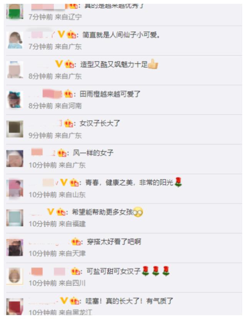Click V badge on '哇塞！真的长大了' comment
The height and width of the screenshot is (319, 246).
(64, 301)
